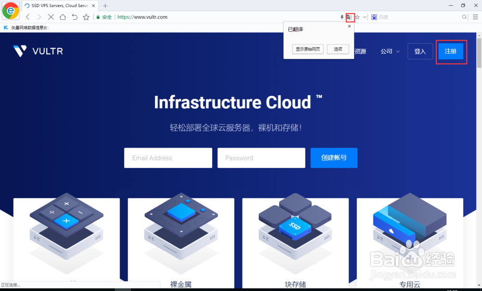Close the 已翻译 translation popup
Viewport: 482px width, 291px height.
[x=349, y=26]
